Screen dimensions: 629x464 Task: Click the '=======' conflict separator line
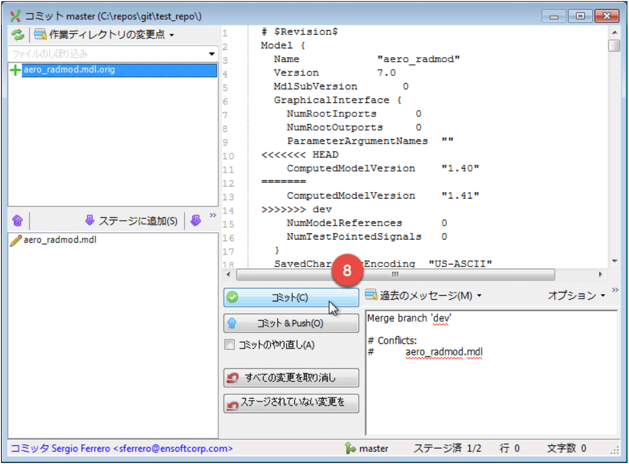[284, 182]
